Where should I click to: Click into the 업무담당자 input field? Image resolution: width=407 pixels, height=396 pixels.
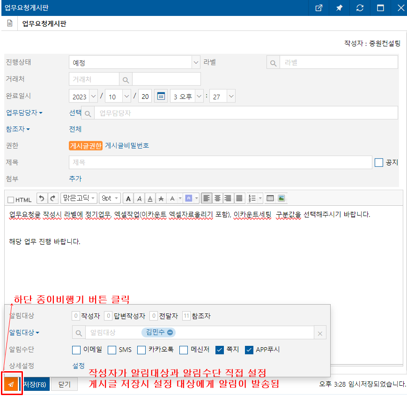tap(246, 113)
